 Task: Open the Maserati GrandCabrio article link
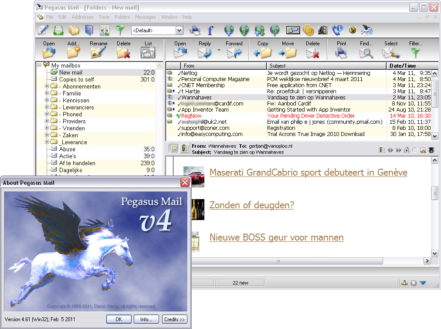tap(308, 173)
